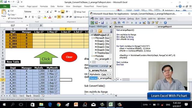Toggle Underline formatting in Excel ribbon
Image resolution: width=192 pixels, height=108 pixels.
tap(33, 17)
